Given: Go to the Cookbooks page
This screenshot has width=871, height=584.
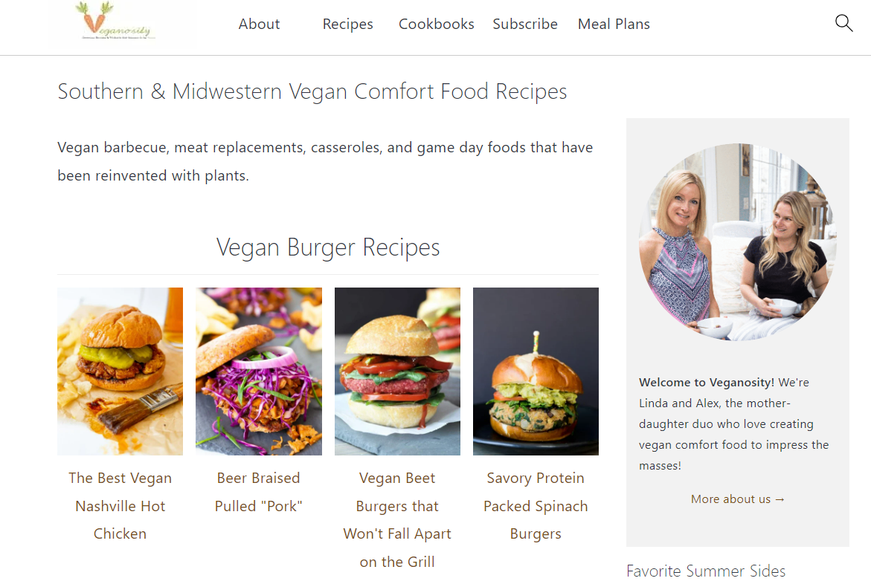Looking at the screenshot, I should pyautogui.click(x=436, y=25).
